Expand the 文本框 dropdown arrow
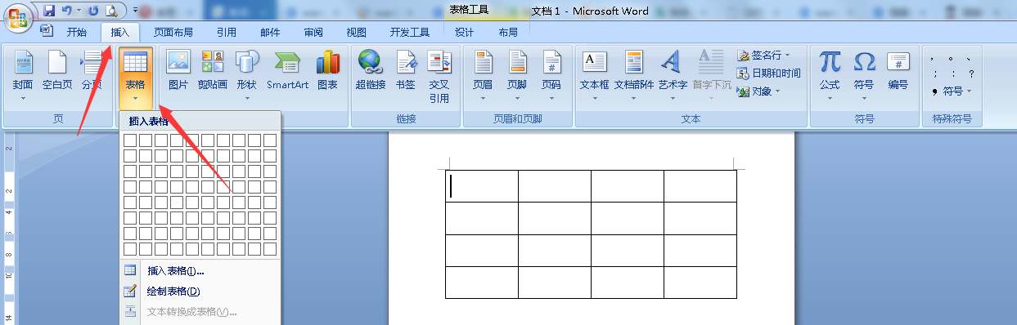The width and height of the screenshot is (1017, 325). [595, 99]
